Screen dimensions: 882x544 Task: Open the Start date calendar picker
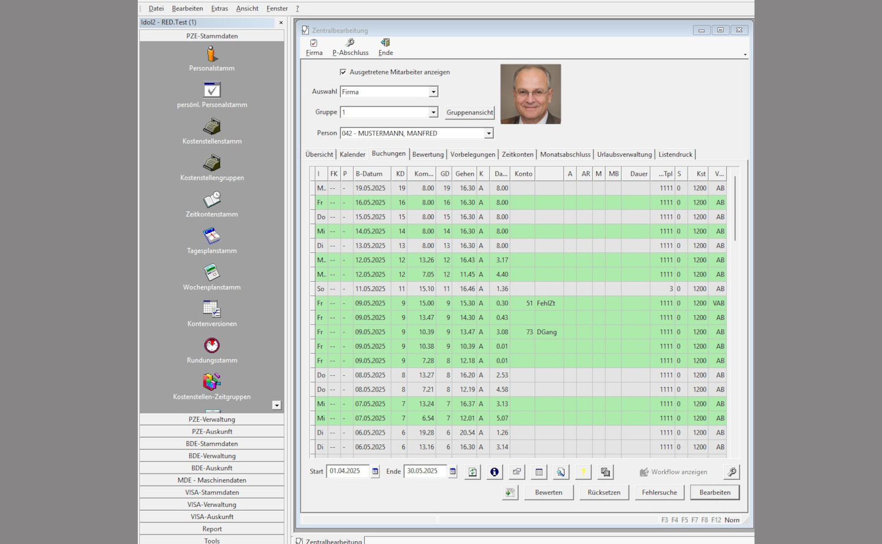(x=375, y=472)
